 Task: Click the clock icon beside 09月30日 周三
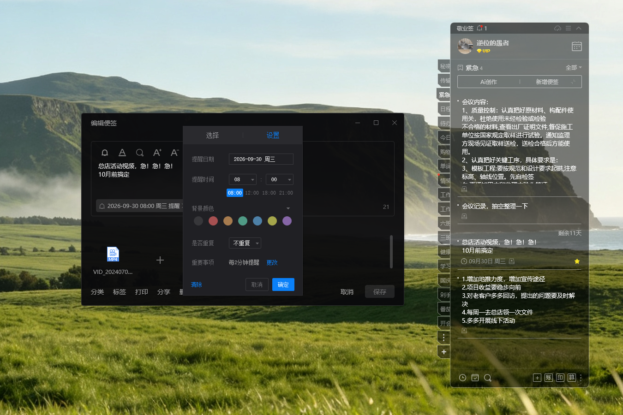coord(464,261)
